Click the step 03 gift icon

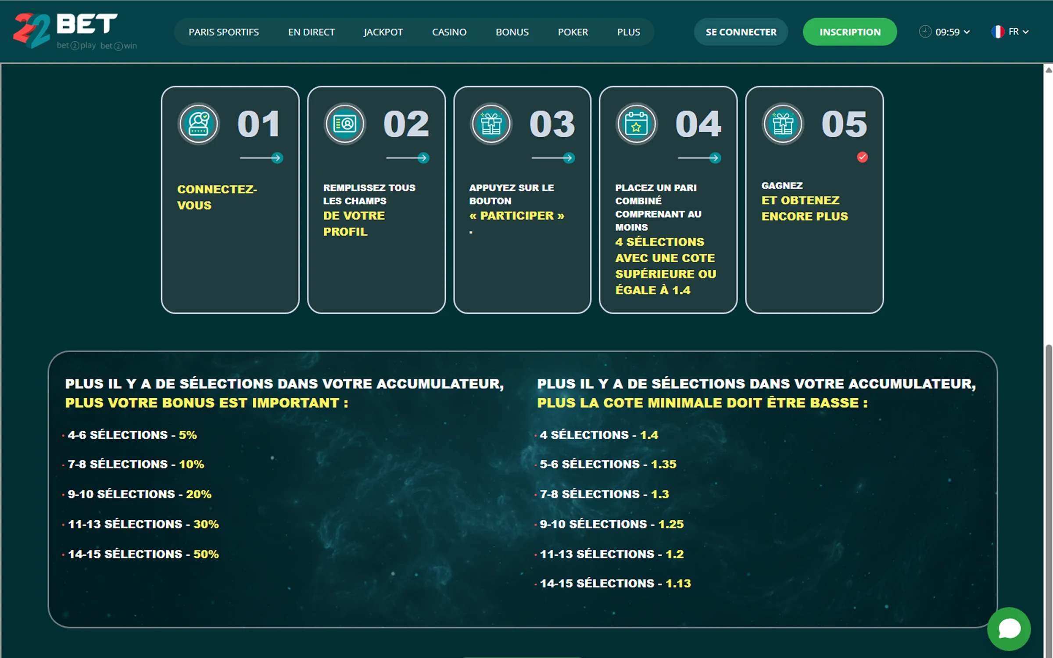click(491, 124)
